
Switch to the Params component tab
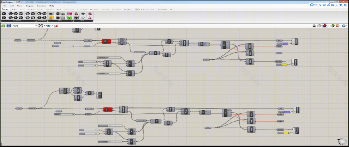pos(5,10)
